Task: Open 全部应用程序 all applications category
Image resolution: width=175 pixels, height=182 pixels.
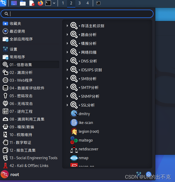Action: click(x=30, y=39)
